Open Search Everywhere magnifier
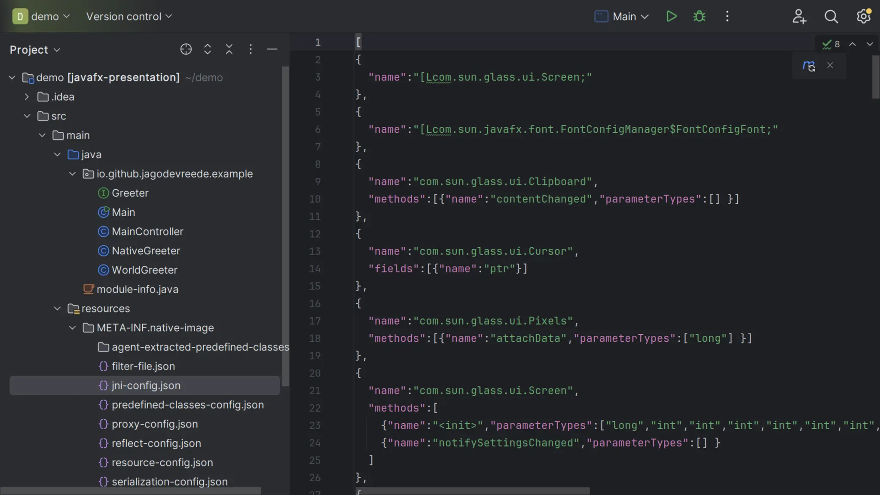This screenshot has width=880, height=495. coord(831,16)
